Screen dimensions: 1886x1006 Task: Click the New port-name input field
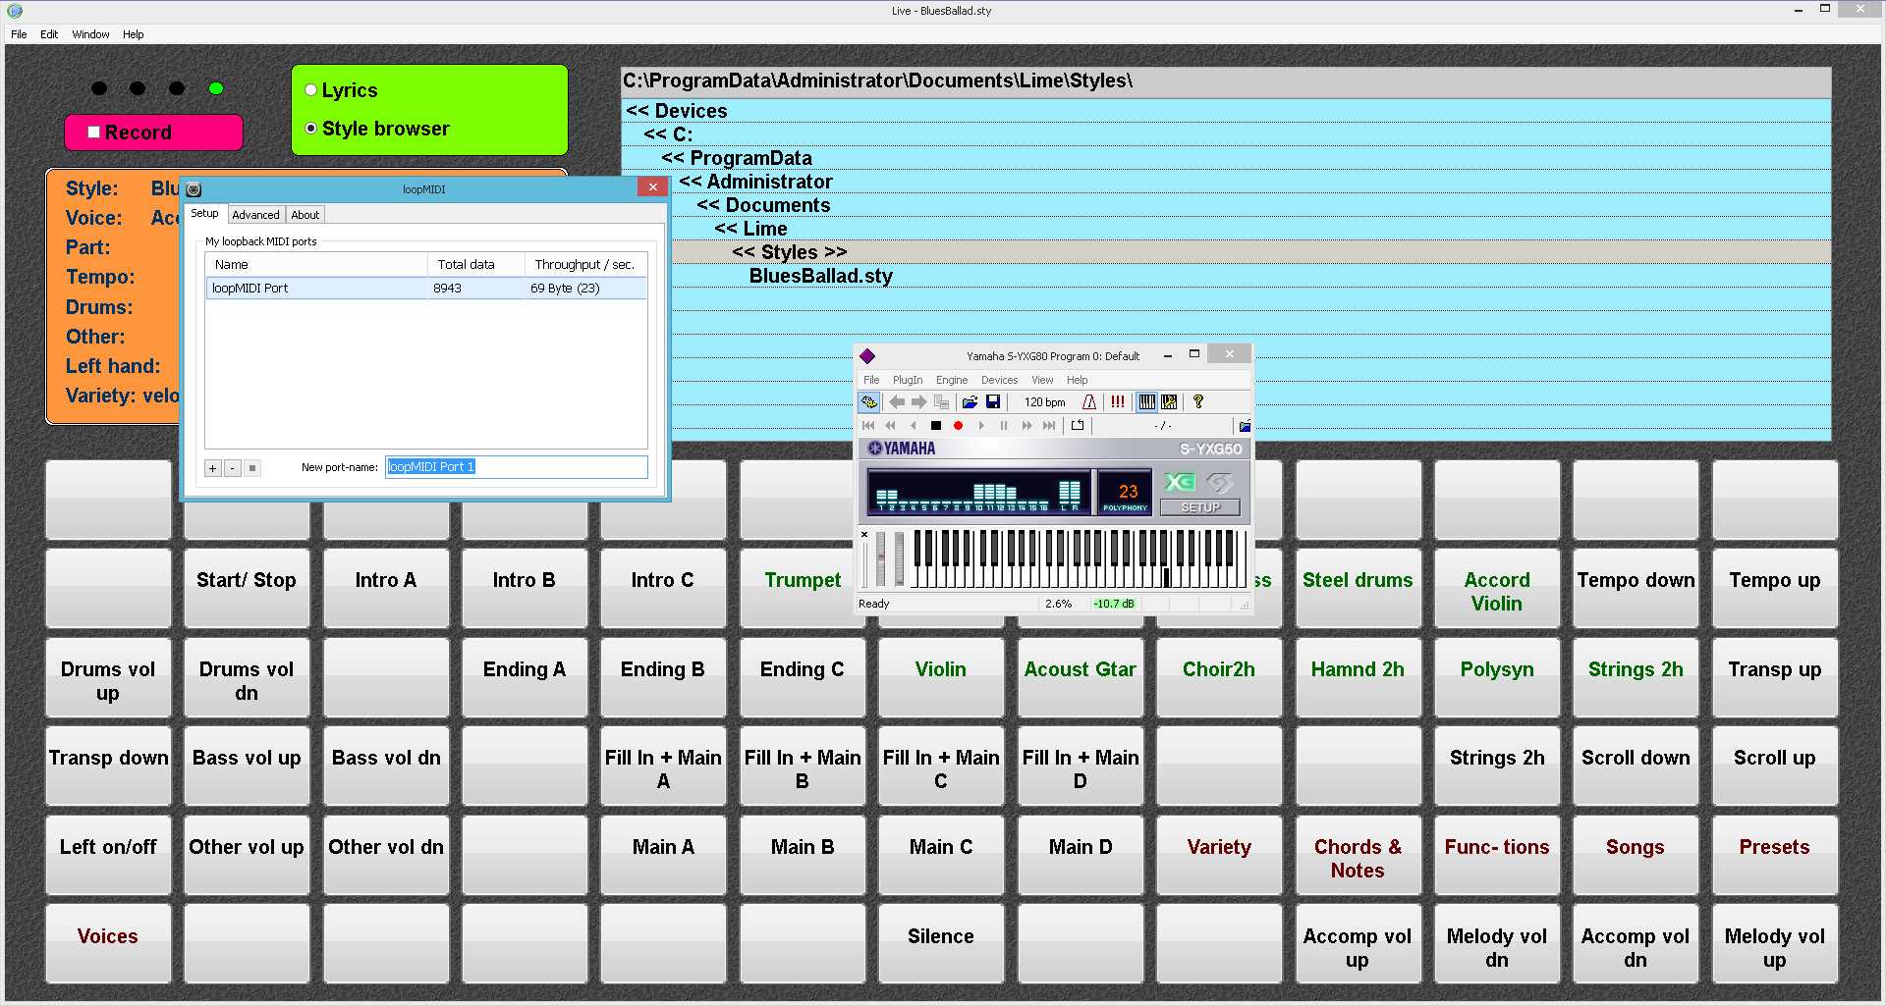point(517,467)
